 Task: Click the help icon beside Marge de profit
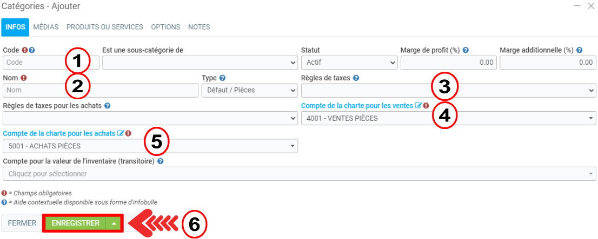466,50
